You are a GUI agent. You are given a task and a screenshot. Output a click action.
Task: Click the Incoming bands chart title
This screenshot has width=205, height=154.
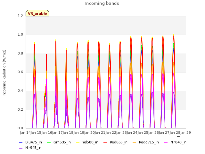[x=102, y=4]
